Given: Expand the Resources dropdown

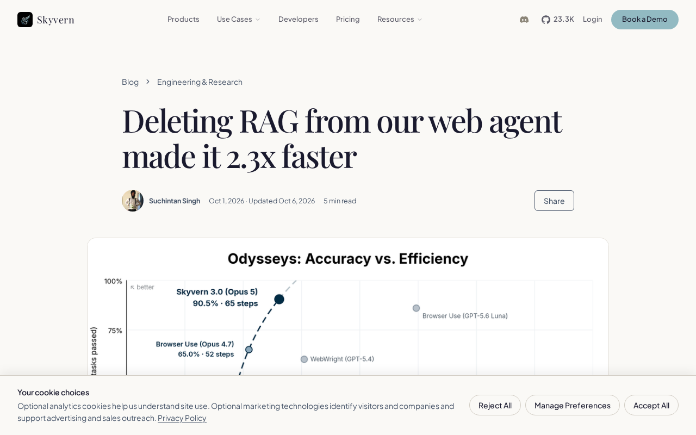Looking at the screenshot, I should point(400,19).
